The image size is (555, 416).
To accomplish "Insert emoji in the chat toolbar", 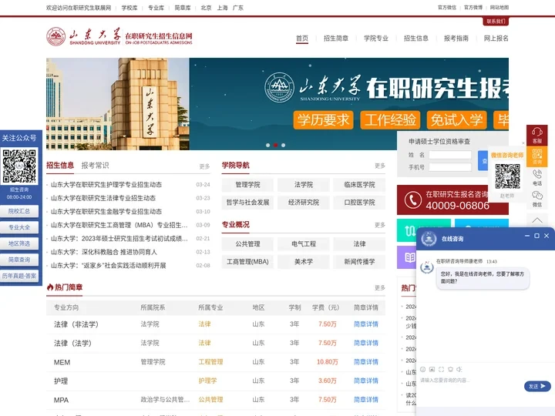I will tap(422, 369).
